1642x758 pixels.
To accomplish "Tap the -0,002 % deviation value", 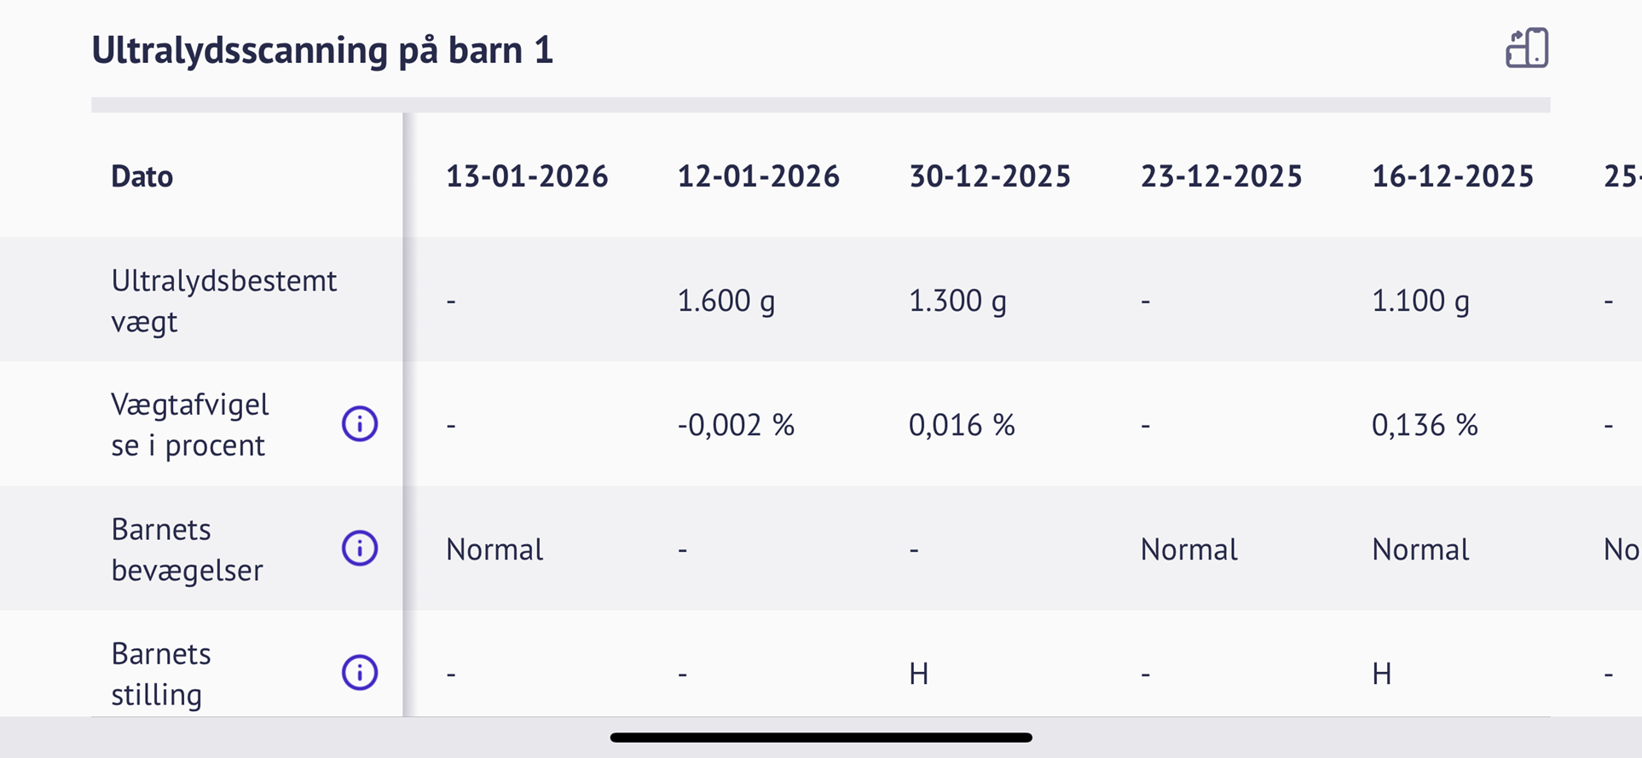I will (x=736, y=425).
